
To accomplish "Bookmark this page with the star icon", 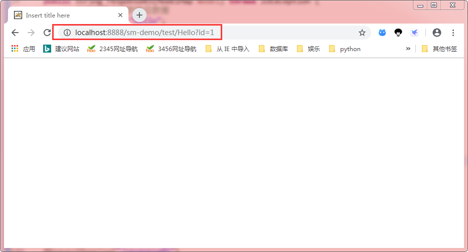I will pyautogui.click(x=362, y=33).
